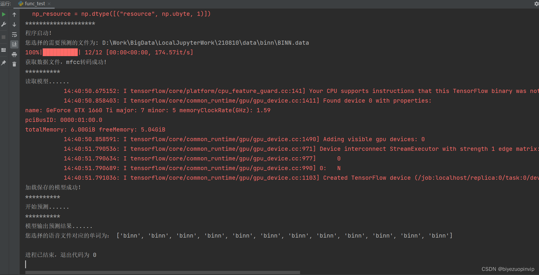Viewport: 539px width, 275px height.
Task: Open run panel settings gear
Action: tap(536, 4)
